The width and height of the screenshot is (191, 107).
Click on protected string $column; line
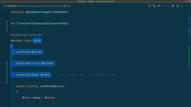[x=35, y=63]
